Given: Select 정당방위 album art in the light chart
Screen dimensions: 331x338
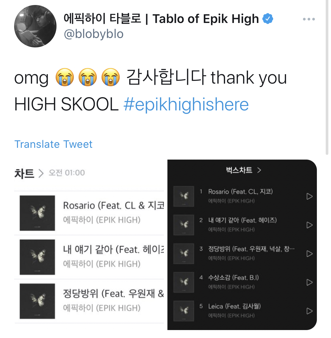Looking at the screenshot, I should (37, 301).
